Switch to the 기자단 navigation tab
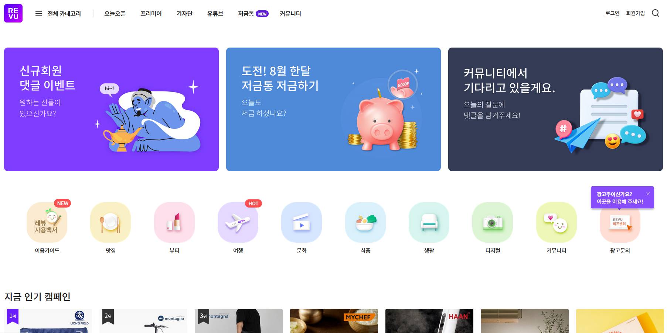 (x=184, y=14)
